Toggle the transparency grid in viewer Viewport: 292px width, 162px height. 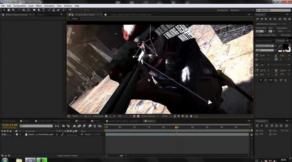pos(138,116)
